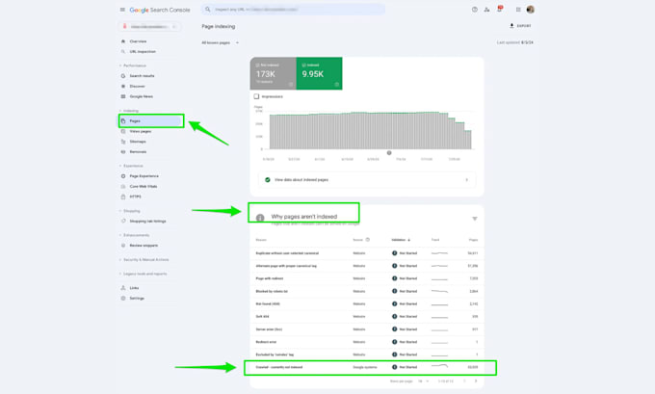
Task: Click the chart annotation marker on timeline
Action: click(389, 153)
